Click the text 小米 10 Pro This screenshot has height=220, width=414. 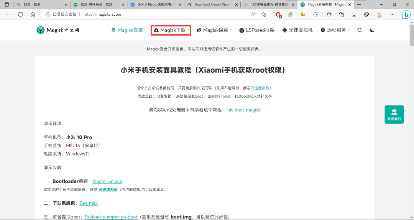tap(79, 137)
